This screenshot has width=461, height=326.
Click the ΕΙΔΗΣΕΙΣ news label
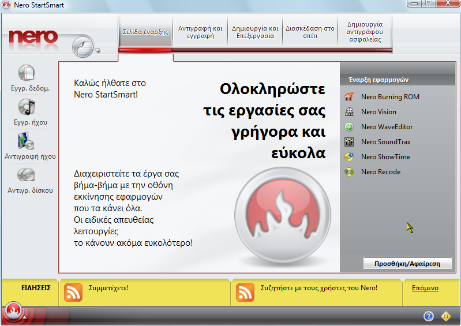point(36,287)
